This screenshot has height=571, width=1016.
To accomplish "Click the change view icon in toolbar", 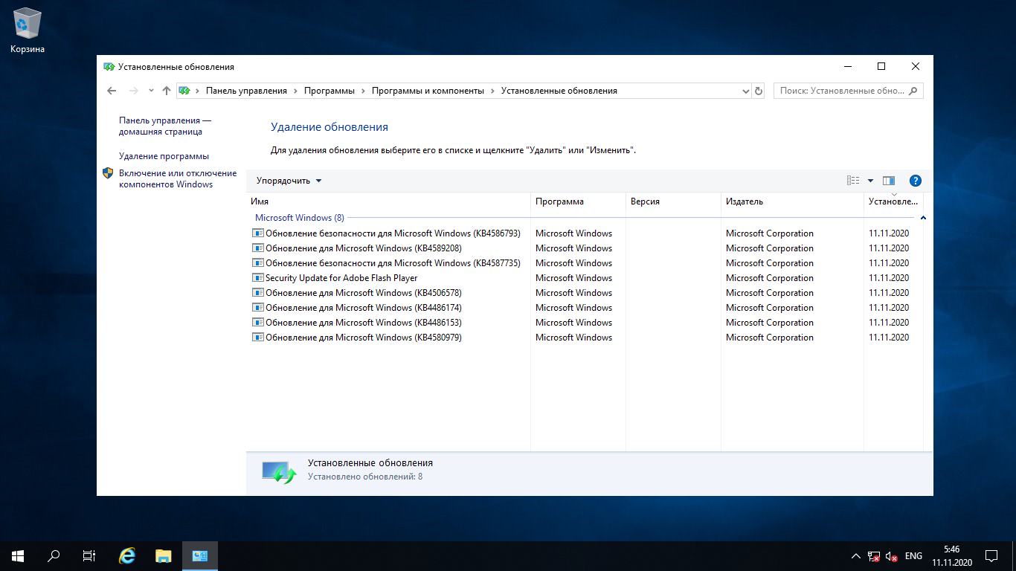I will click(853, 181).
